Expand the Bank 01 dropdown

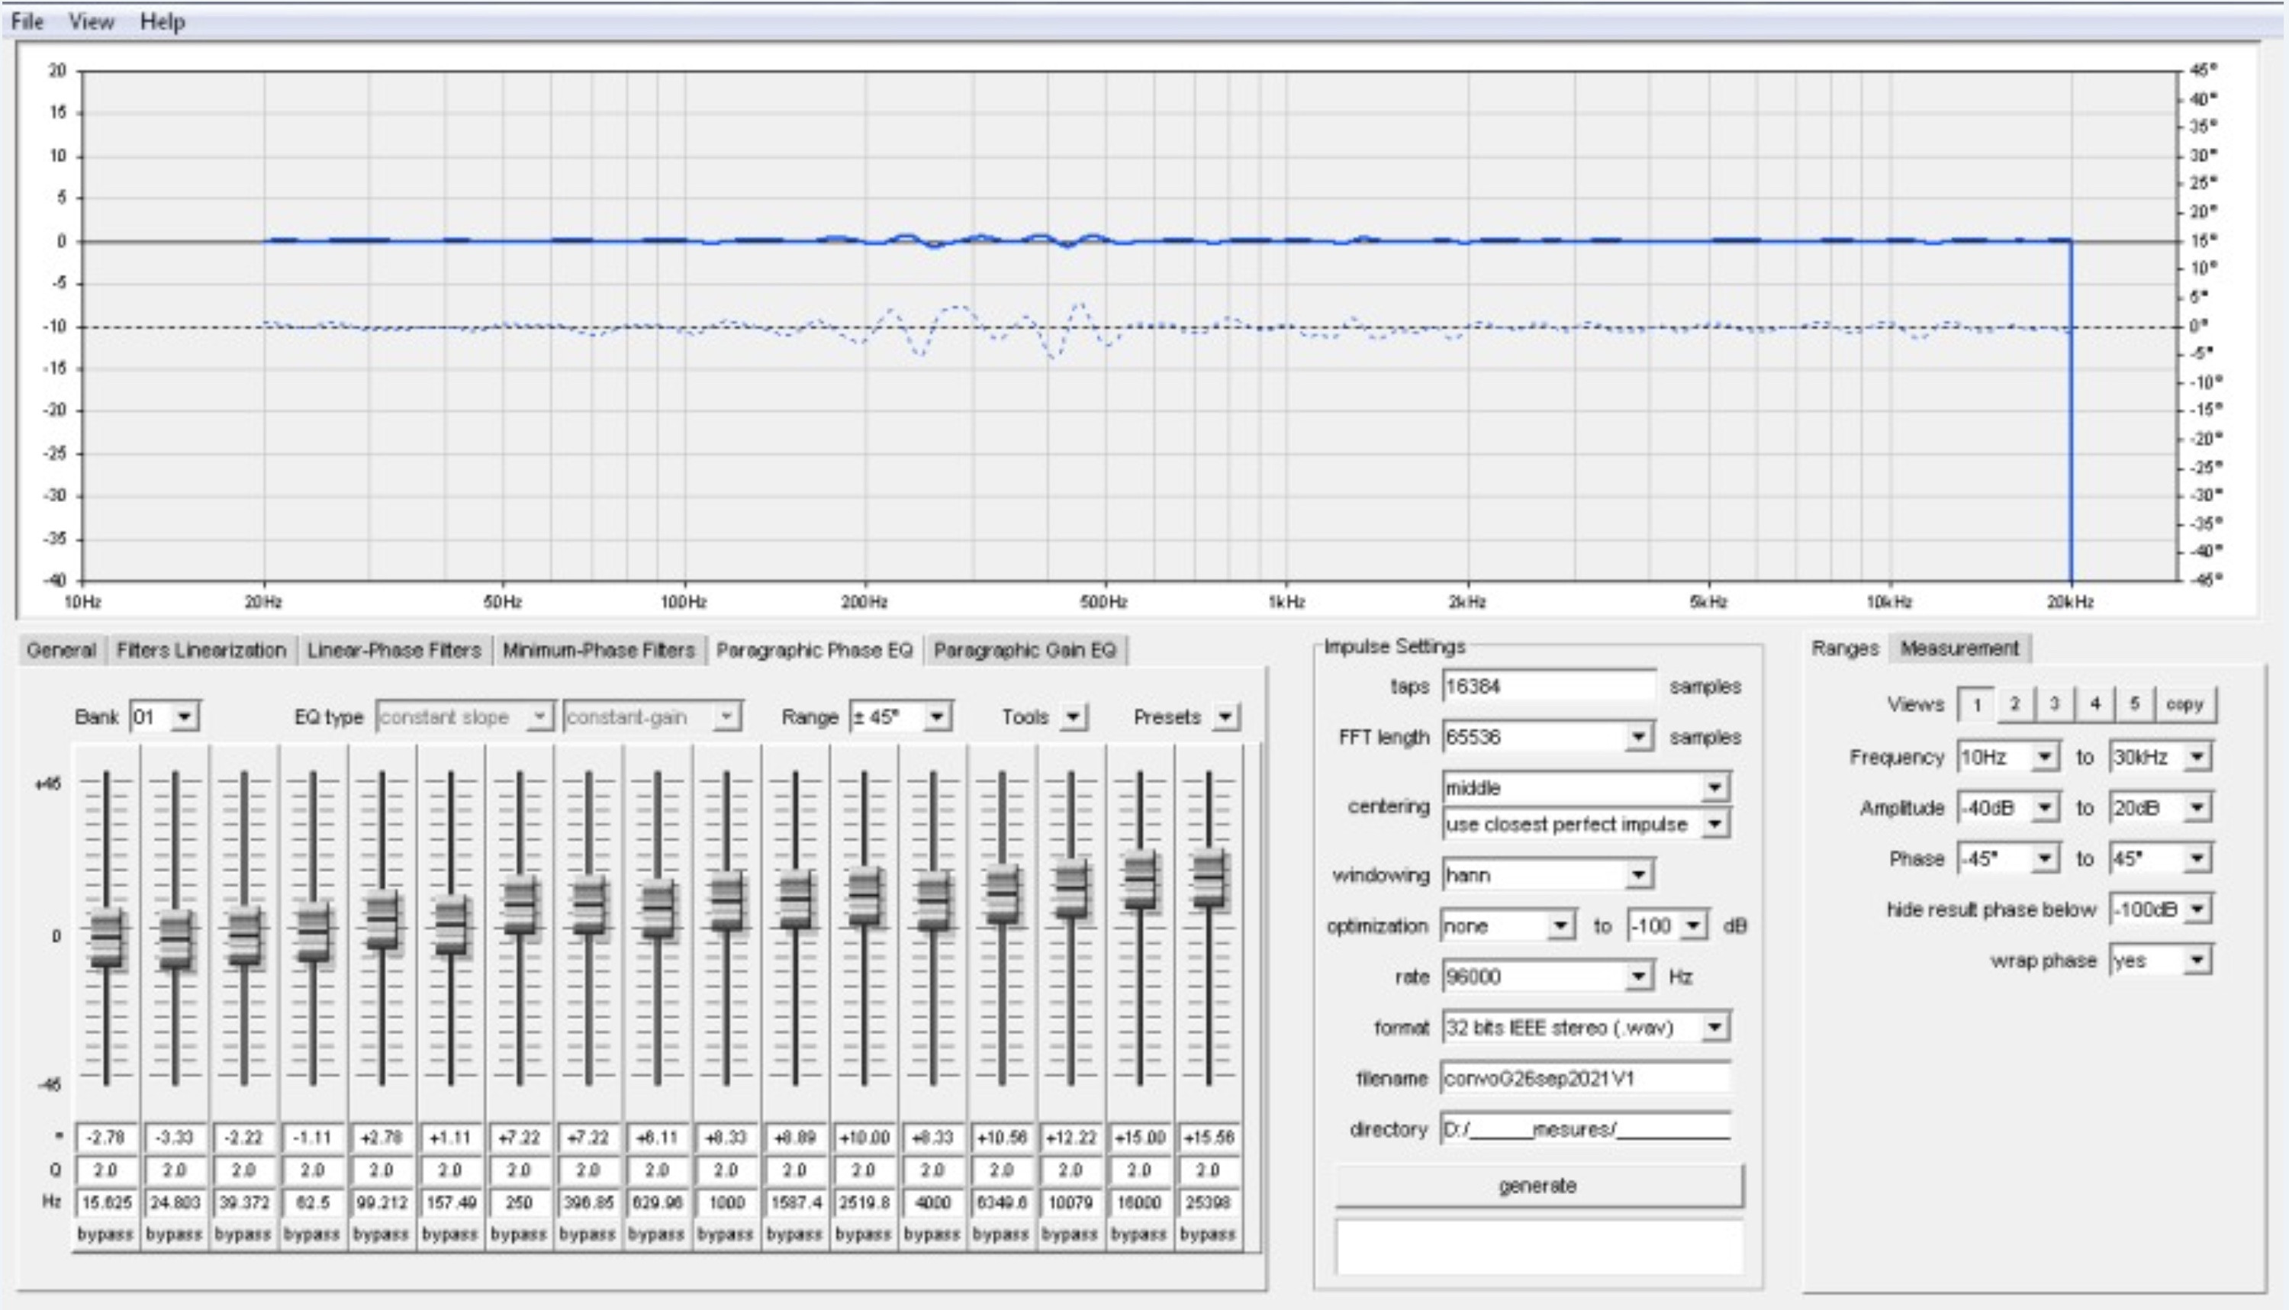pos(184,717)
